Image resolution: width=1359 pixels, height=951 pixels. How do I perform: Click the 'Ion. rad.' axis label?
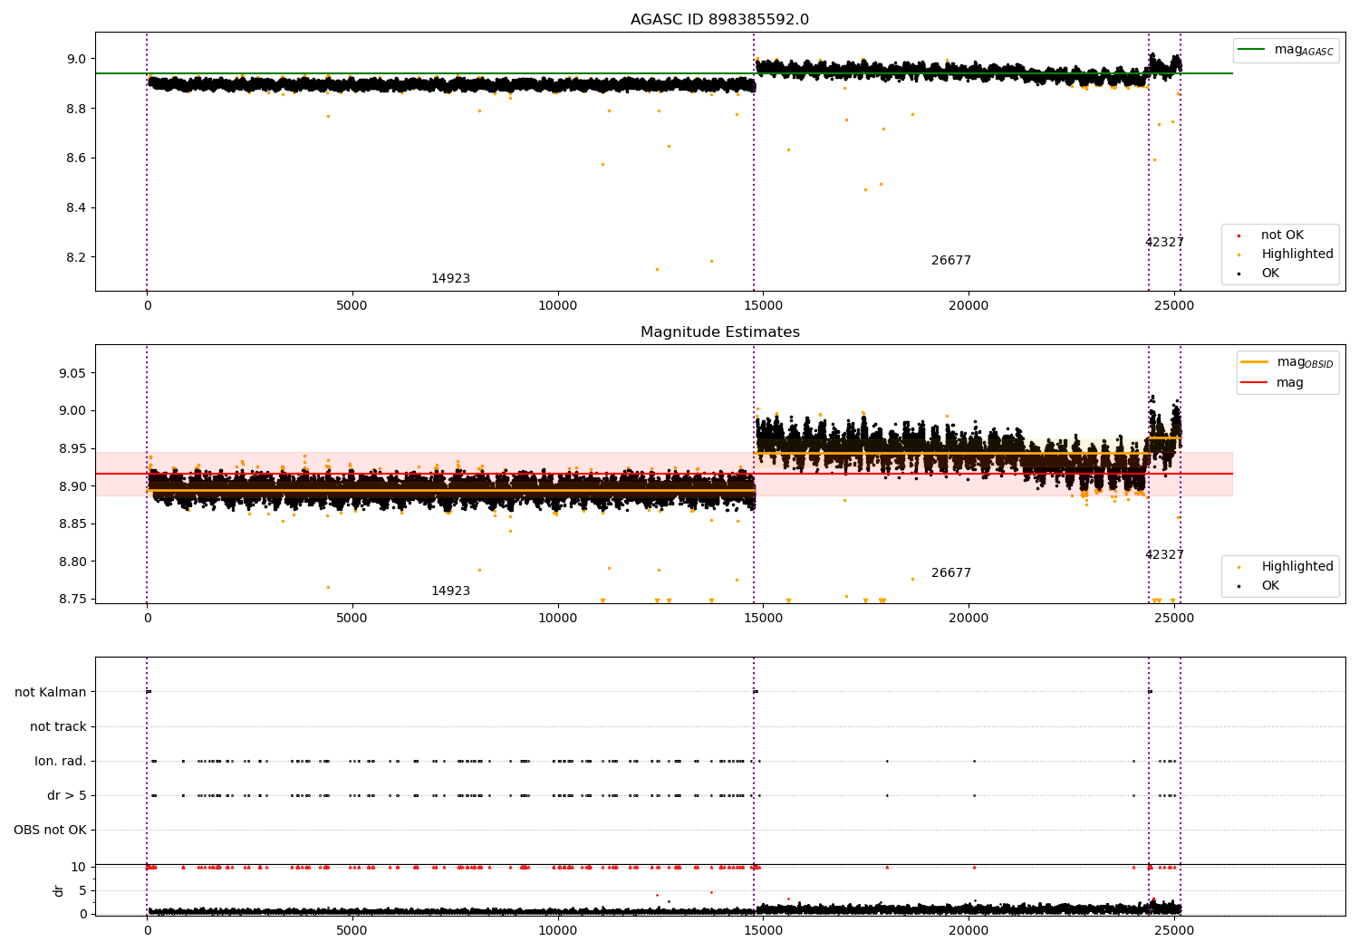(61, 761)
